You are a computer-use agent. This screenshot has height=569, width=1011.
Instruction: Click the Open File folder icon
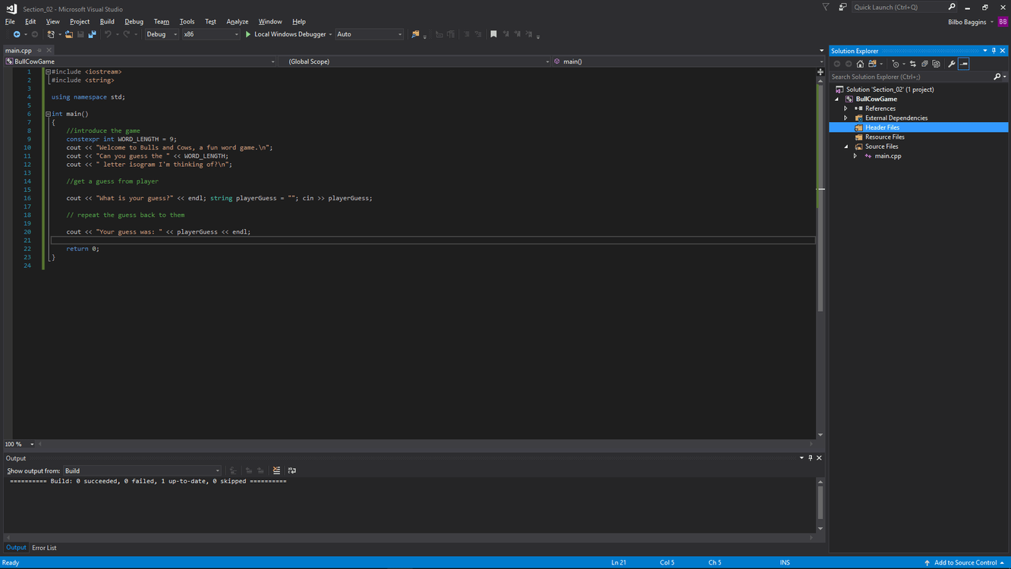tap(69, 34)
